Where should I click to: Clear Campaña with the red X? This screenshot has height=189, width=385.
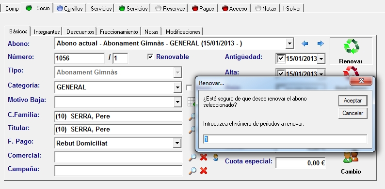pos(204,171)
